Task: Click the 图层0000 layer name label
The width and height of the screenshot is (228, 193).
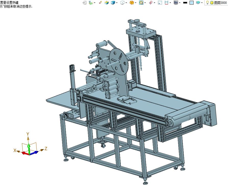Action: pos(220,3)
